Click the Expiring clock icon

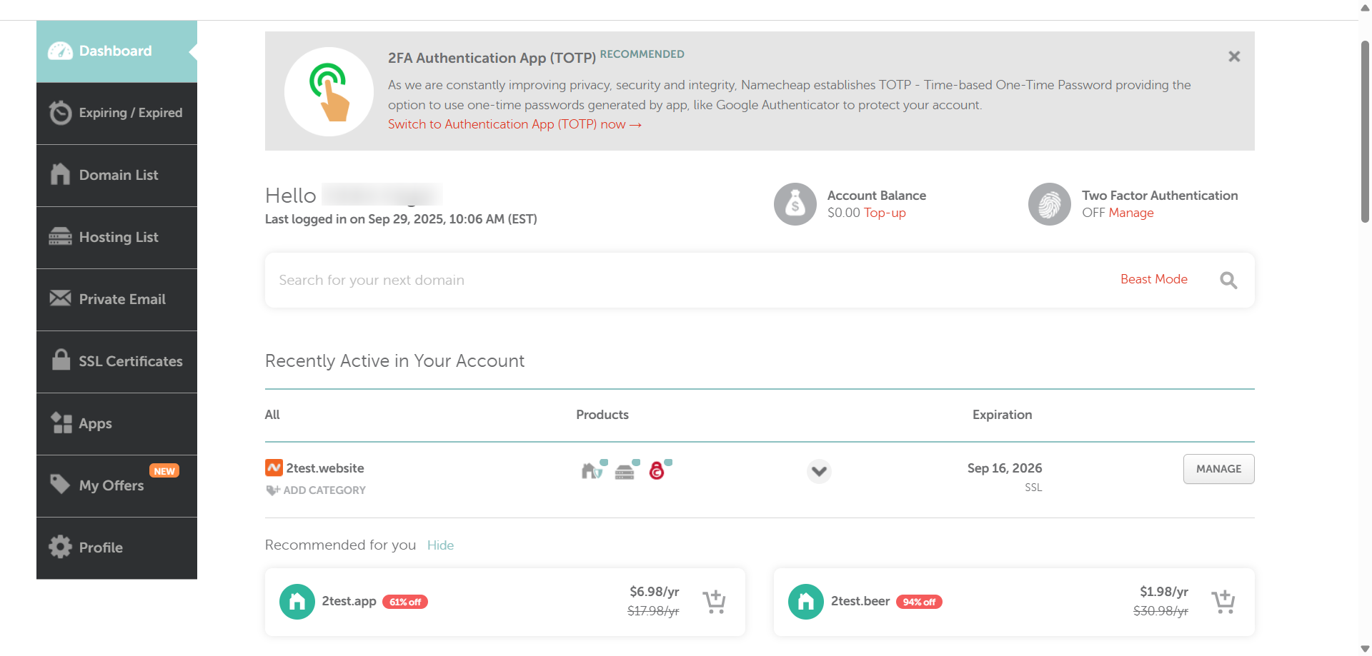tap(60, 113)
